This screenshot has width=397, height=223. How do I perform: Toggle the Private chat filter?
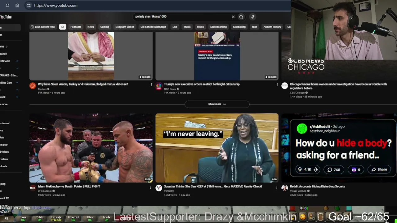point(56,218)
